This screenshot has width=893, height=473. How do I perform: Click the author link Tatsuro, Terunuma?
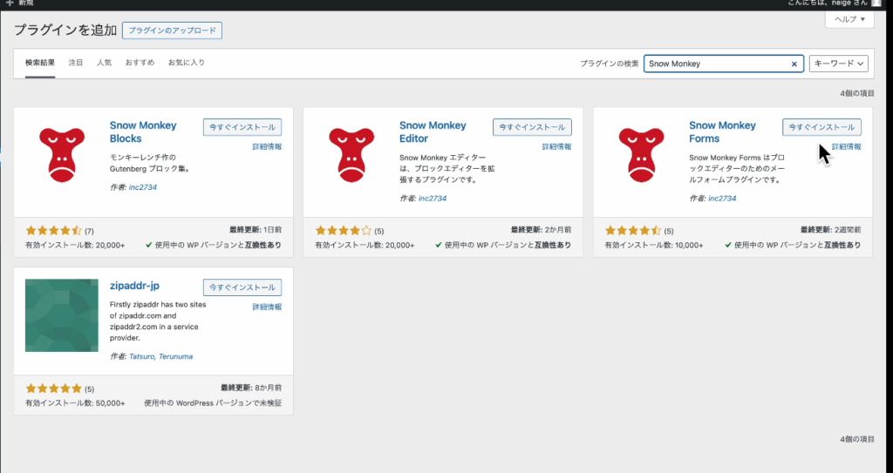pos(163,356)
